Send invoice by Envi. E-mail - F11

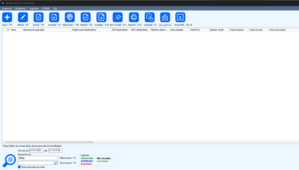point(118,17)
